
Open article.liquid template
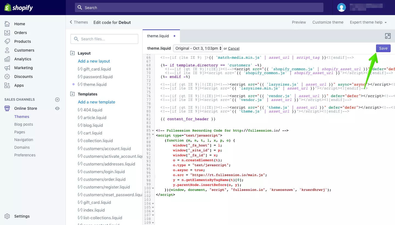click(x=95, y=117)
